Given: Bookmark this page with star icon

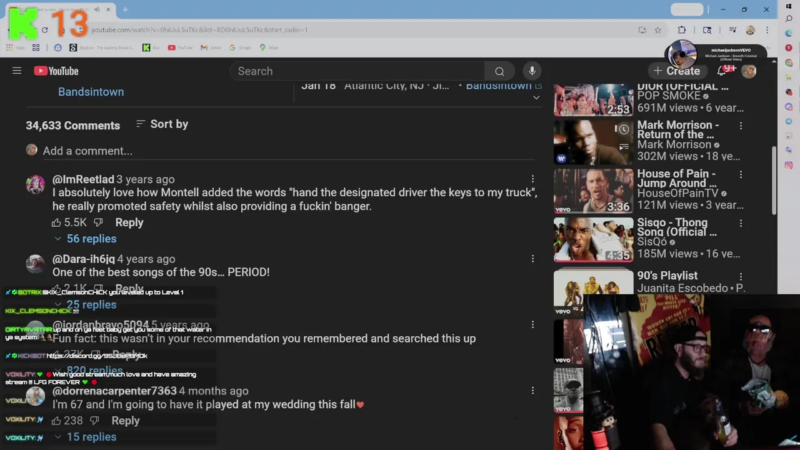Looking at the screenshot, I should coord(657,30).
